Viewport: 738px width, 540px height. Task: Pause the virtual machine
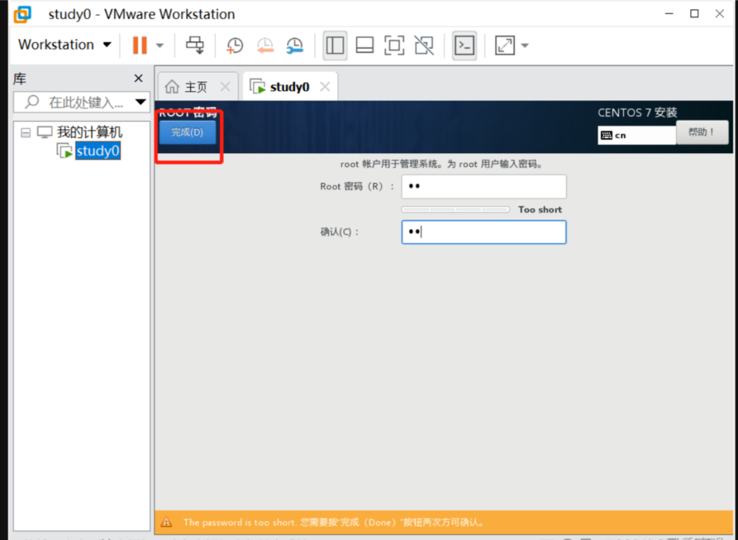coord(139,45)
